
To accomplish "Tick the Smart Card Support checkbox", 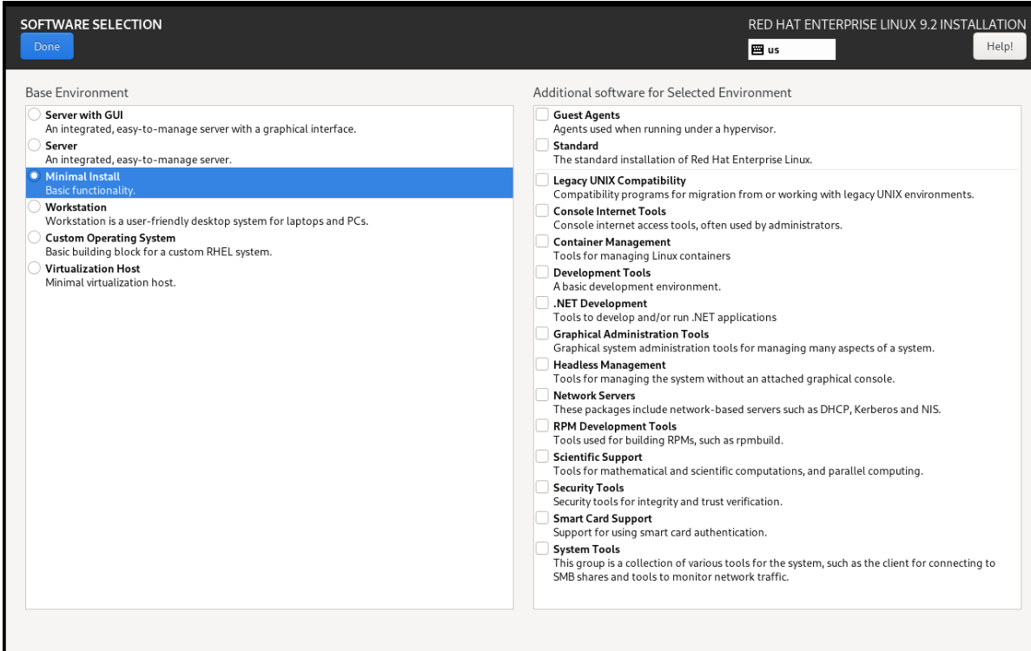I will (x=542, y=517).
